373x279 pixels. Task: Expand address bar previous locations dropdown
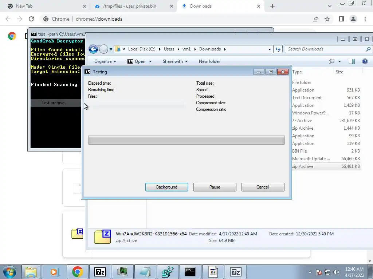(270, 49)
